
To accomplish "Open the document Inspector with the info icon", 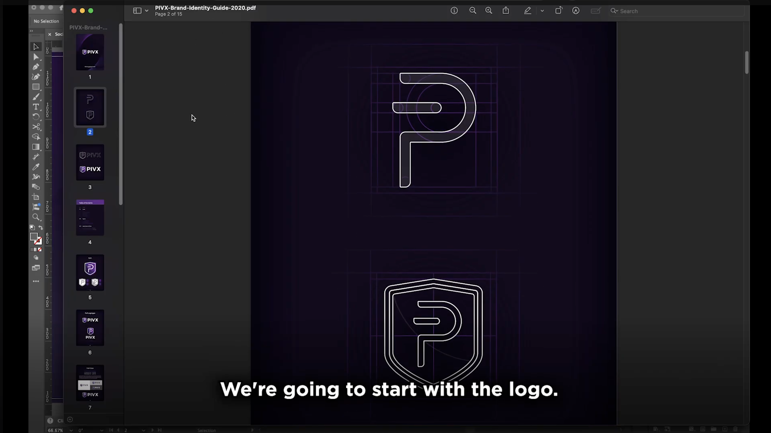I will [x=454, y=10].
